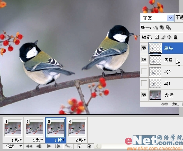Play the animation
The height and width of the screenshot is (151, 183).
click(49, 146)
